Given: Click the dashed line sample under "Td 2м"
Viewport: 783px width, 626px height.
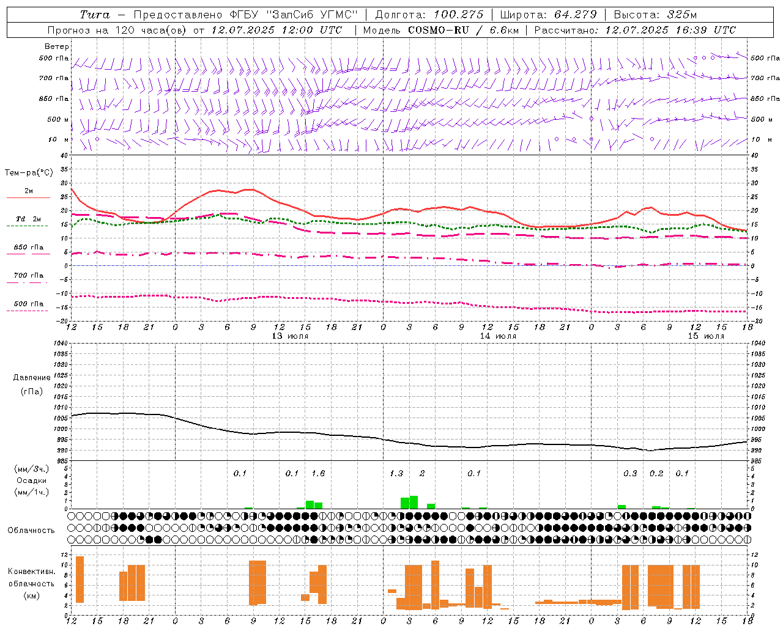Looking at the screenshot, I should [x=27, y=226].
